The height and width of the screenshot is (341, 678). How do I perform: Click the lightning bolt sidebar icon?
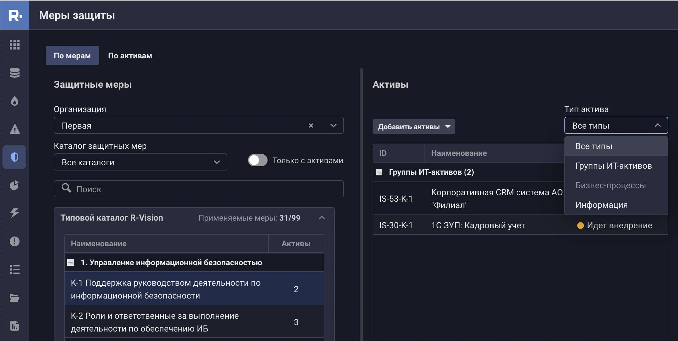[x=15, y=213]
